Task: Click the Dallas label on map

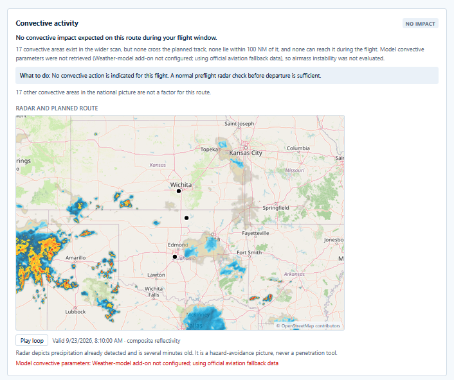Action: tap(194, 325)
